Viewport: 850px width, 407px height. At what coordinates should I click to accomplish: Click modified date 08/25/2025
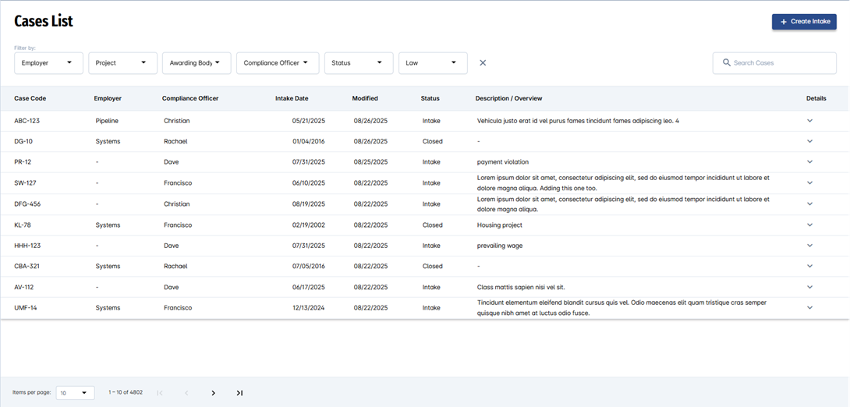pyautogui.click(x=370, y=162)
